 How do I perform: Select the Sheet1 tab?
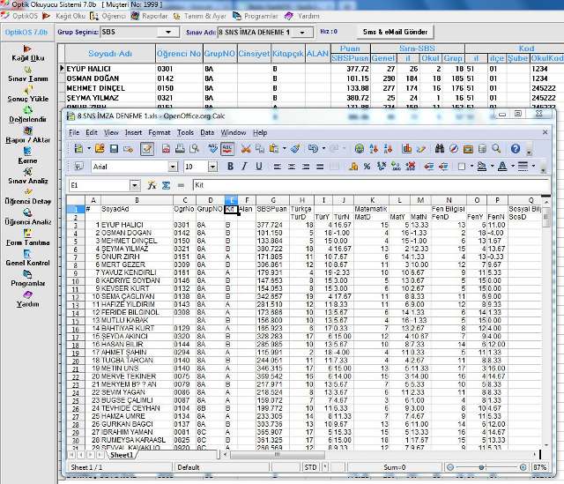(x=122, y=455)
